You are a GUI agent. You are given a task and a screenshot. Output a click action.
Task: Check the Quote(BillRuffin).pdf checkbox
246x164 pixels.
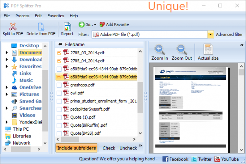click(59, 126)
